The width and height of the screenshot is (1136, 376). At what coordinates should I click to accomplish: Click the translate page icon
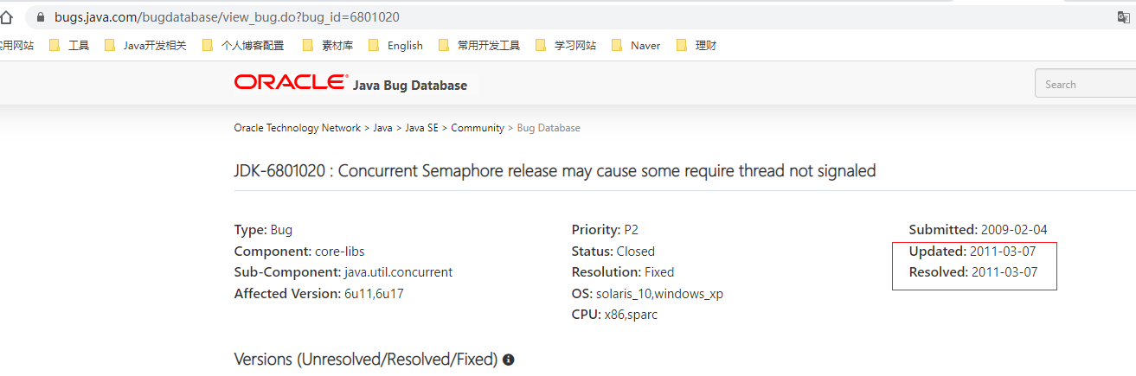tap(1124, 17)
